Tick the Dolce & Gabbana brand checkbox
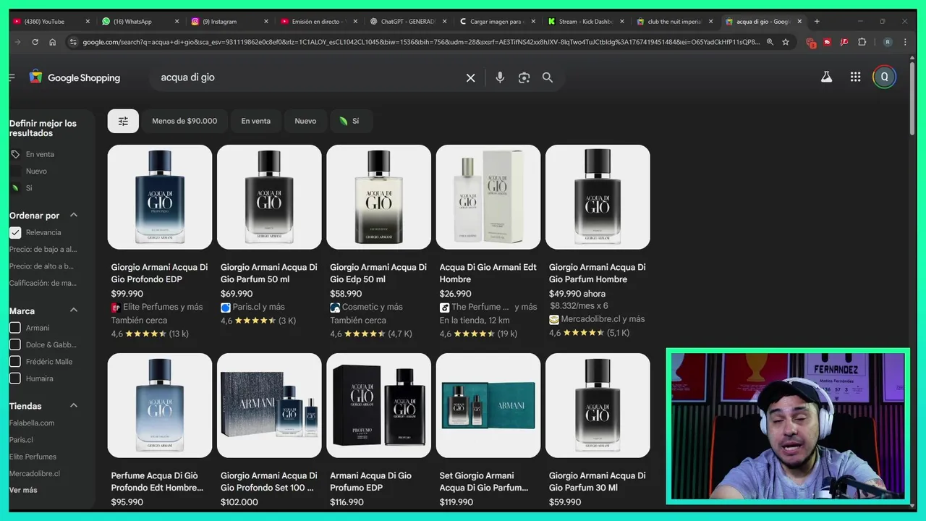This screenshot has width=926, height=521. [x=15, y=344]
